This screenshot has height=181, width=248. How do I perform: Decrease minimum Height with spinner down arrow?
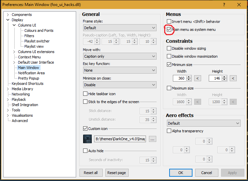pos(224,80)
